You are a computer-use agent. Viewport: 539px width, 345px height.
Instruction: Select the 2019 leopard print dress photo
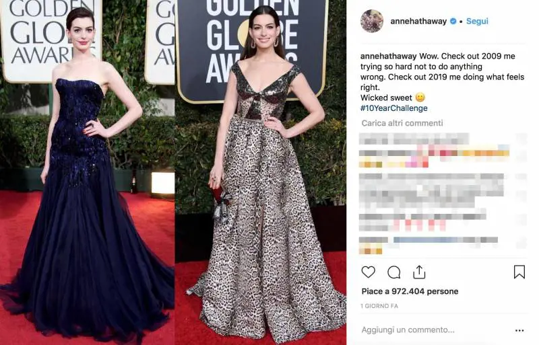[x=261, y=172]
